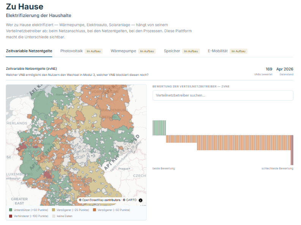Open the CARTO attribution link
Image resolution: width=301 pixels, height=225 pixels.
pos(130,200)
